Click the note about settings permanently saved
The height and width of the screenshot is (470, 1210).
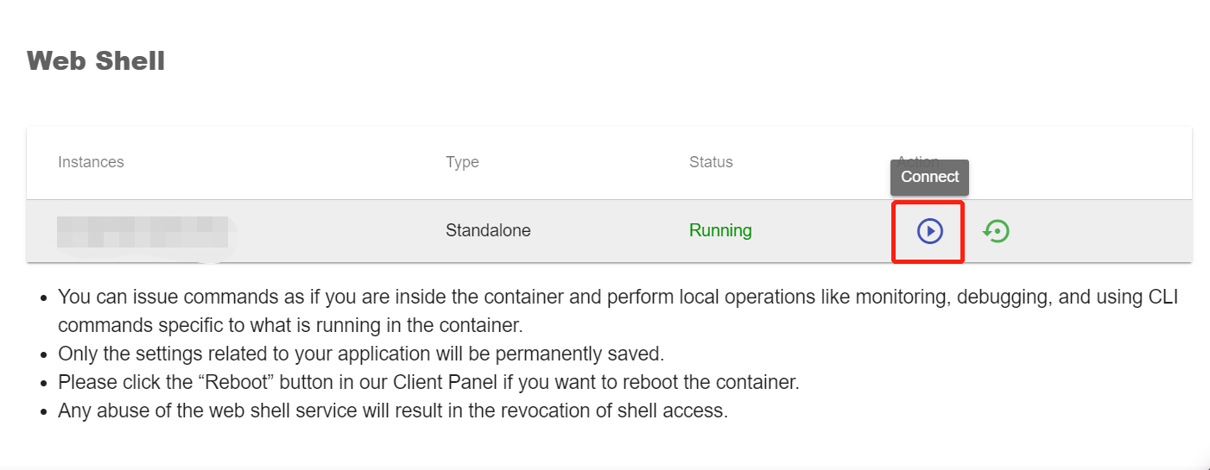pos(360,354)
